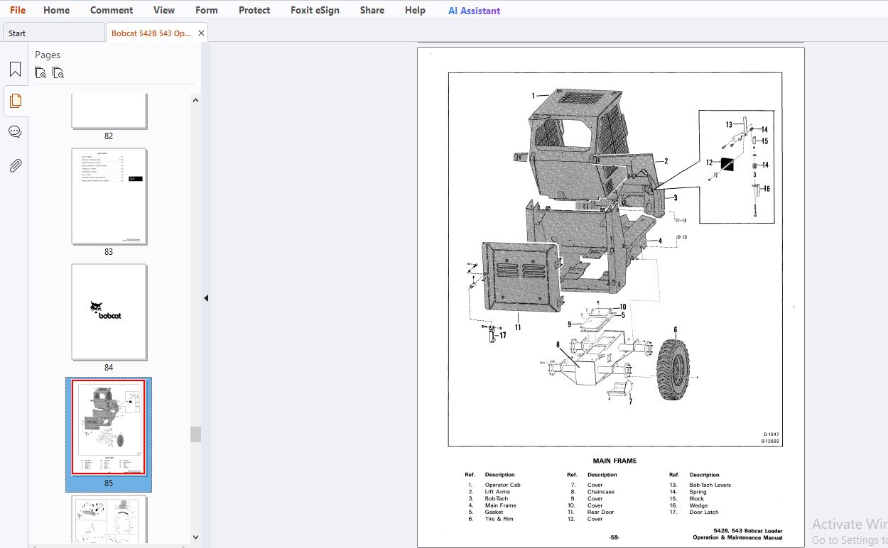Screen dimensions: 888x548
Task: Collapse the navigation panel with the arrow
Action: click(x=206, y=298)
